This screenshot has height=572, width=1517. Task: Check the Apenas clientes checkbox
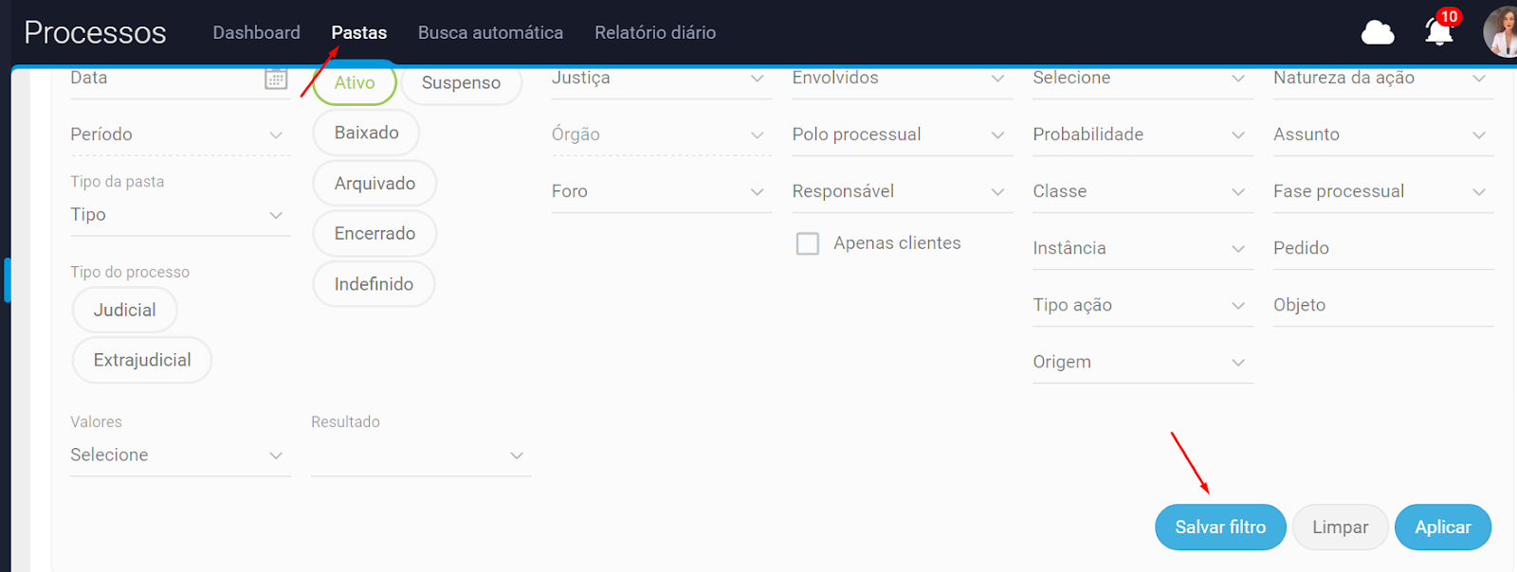[x=808, y=244]
